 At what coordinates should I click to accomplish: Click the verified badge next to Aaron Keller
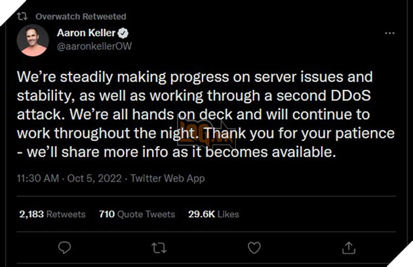122,33
